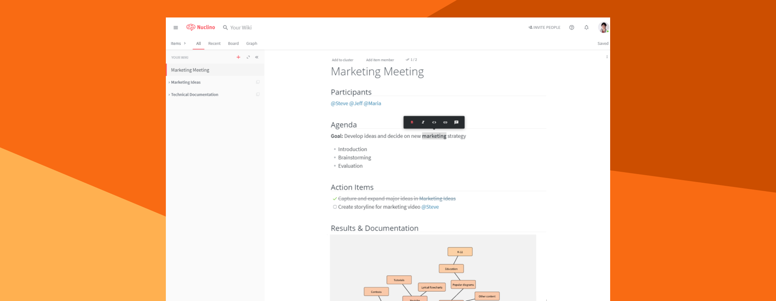Viewport: 776px width, 301px height.
Task: Open Marketing Ideas cluster item
Action: (186, 82)
